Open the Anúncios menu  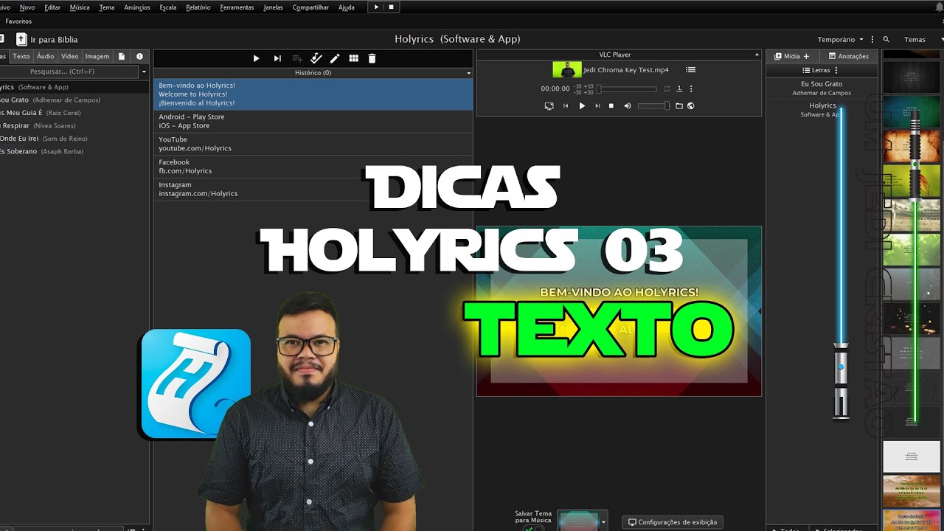click(x=137, y=7)
